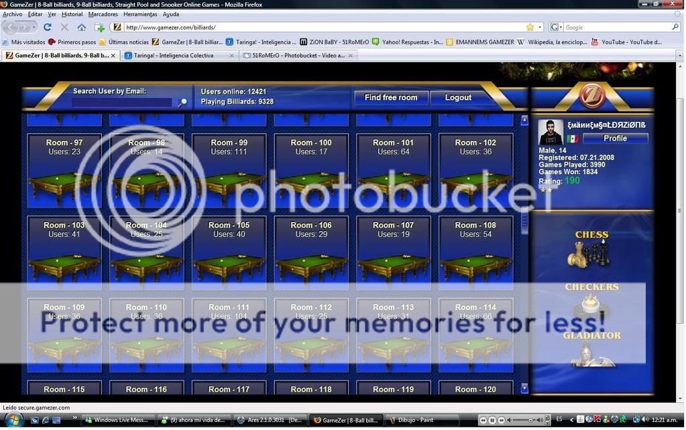
Task: Click the Google search magnifier icon
Action: pos(675,27)
